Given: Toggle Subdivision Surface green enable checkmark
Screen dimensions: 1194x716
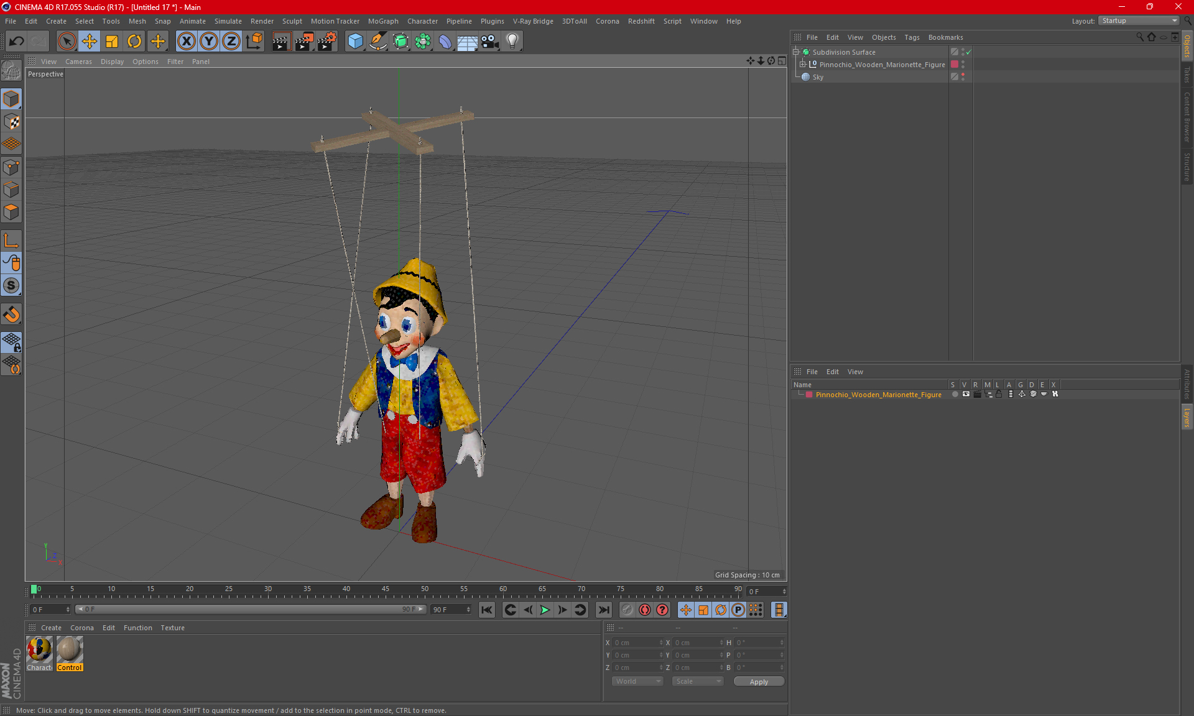Looking at the screenshot, I should pos(968,52).
